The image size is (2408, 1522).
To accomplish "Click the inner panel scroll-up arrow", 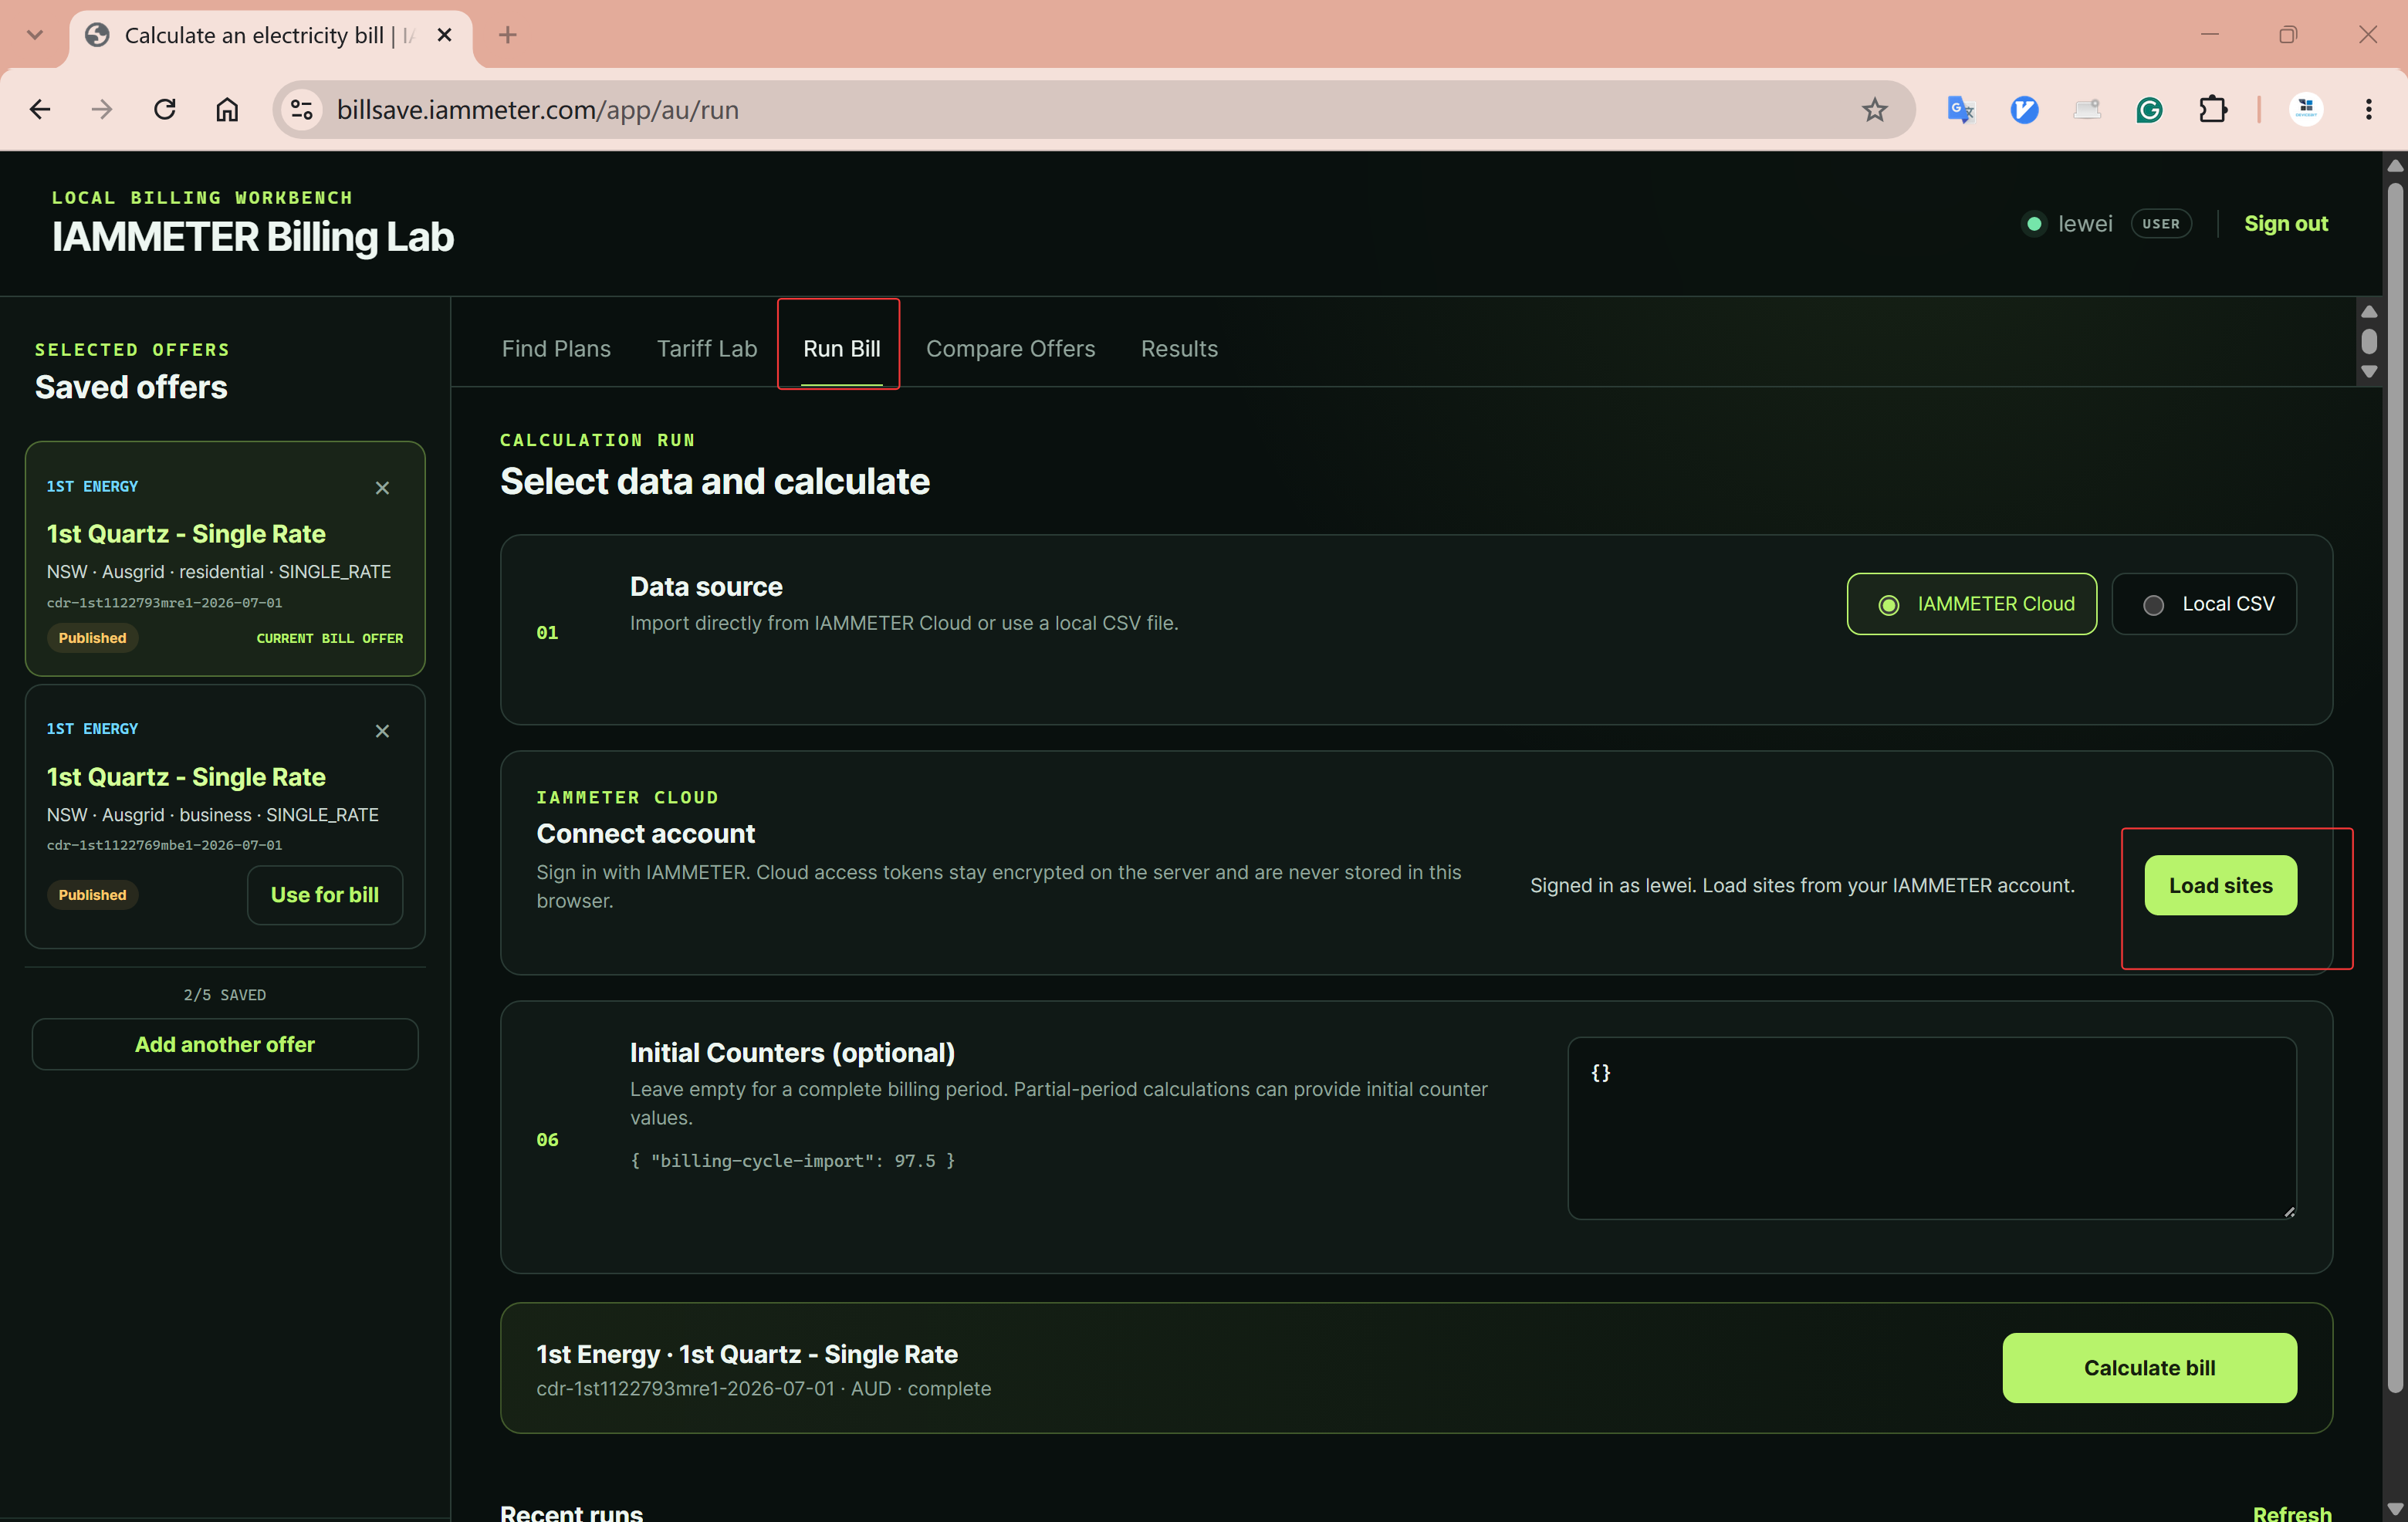I will [2369, 311].
